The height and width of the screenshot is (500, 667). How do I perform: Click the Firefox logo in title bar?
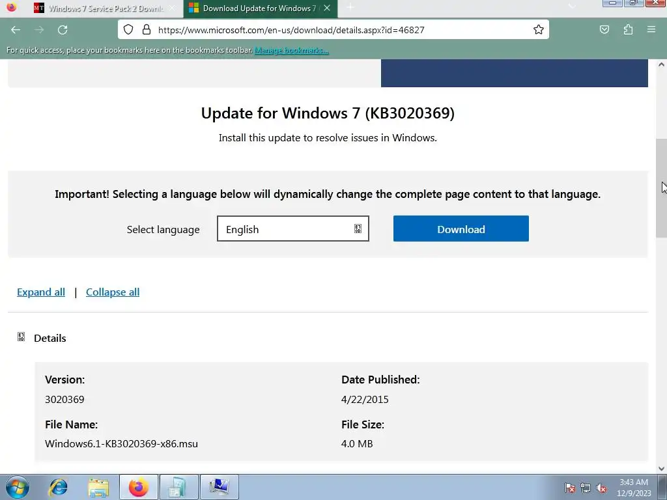pyautogui.click(x=12, y=7)
